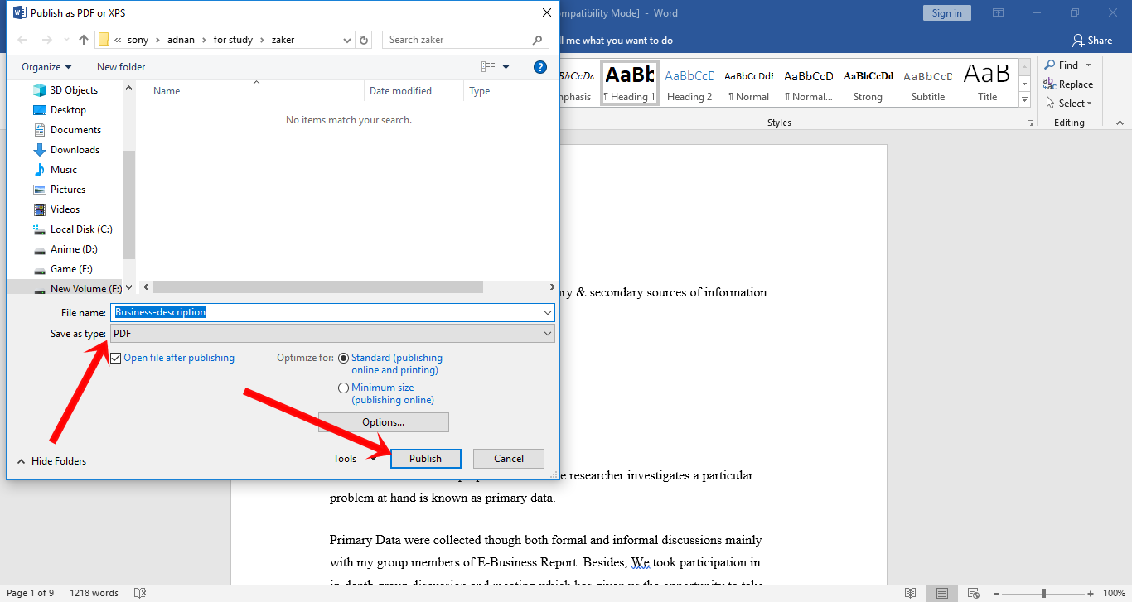Open the Save as type dropdown
Image resolution: width=1132 pixels, height=602 pixels.
[x=546, y=333]
